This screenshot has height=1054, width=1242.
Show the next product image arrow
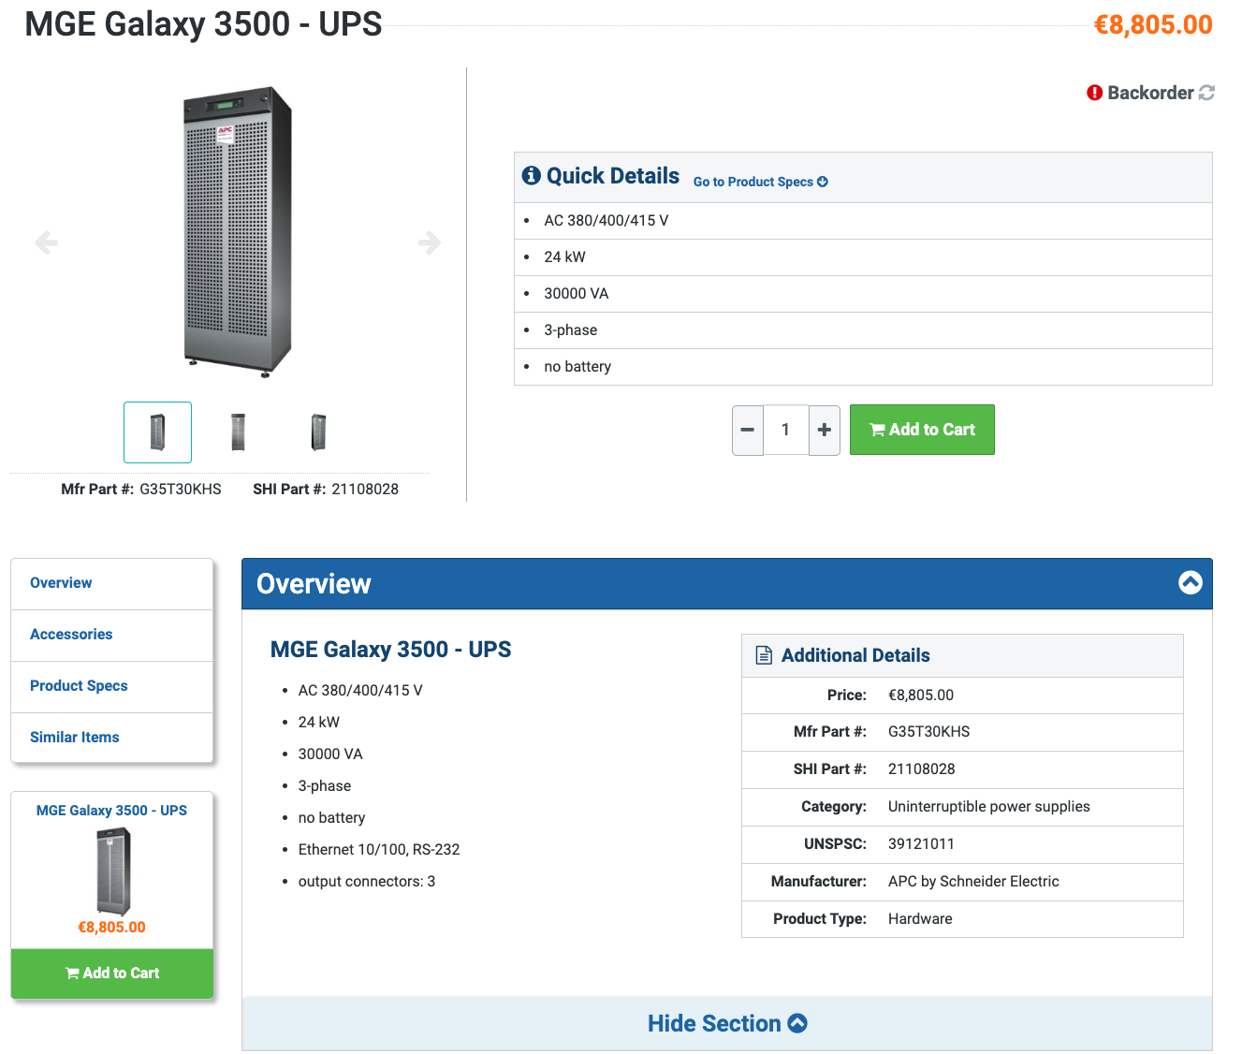click(x=430, y=242)
